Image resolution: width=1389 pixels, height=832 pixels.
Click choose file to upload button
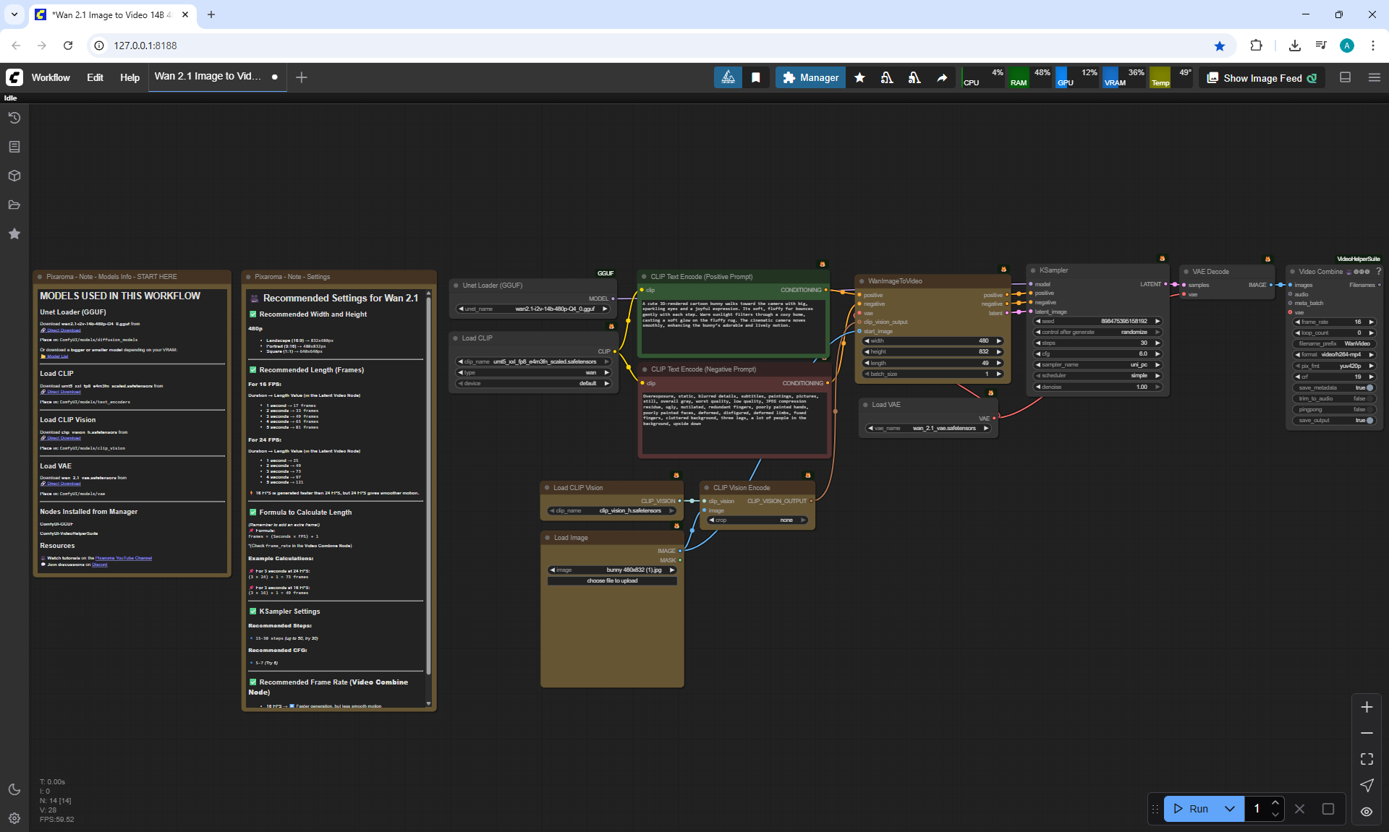point(612,580)
